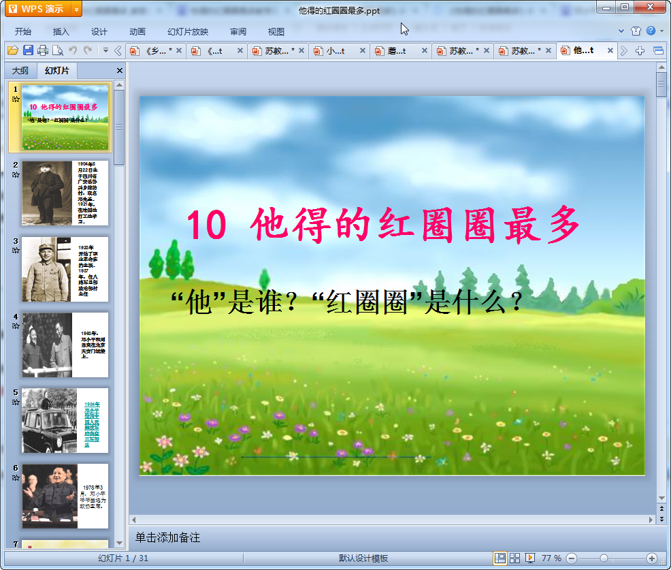Redo the last action
The height and width of the screenshot is (570, 671).
[x=88, y=50]
